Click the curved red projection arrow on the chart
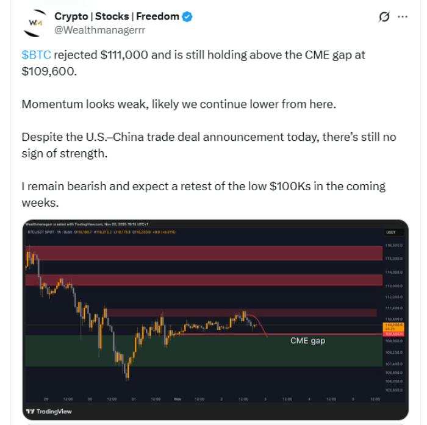 point(261,325)
